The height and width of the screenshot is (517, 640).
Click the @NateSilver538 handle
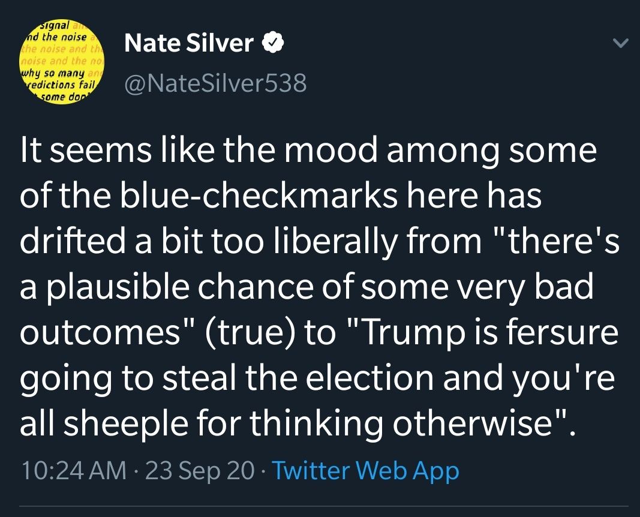(215, 83)
